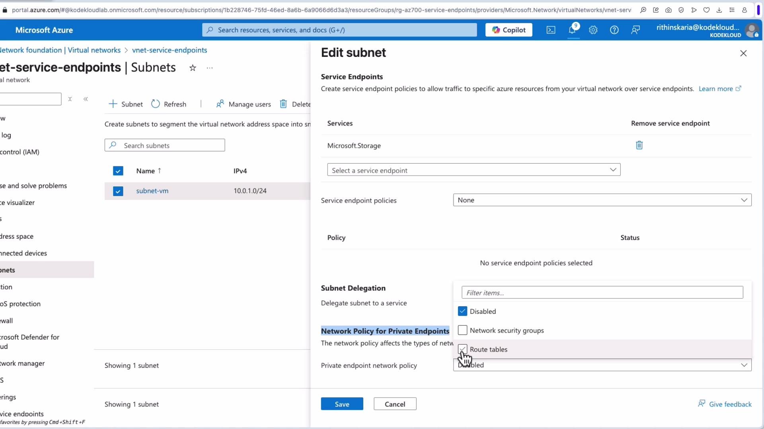Click the Delete toolbar button
764x429 pixels.
click(x=295, y=104)
